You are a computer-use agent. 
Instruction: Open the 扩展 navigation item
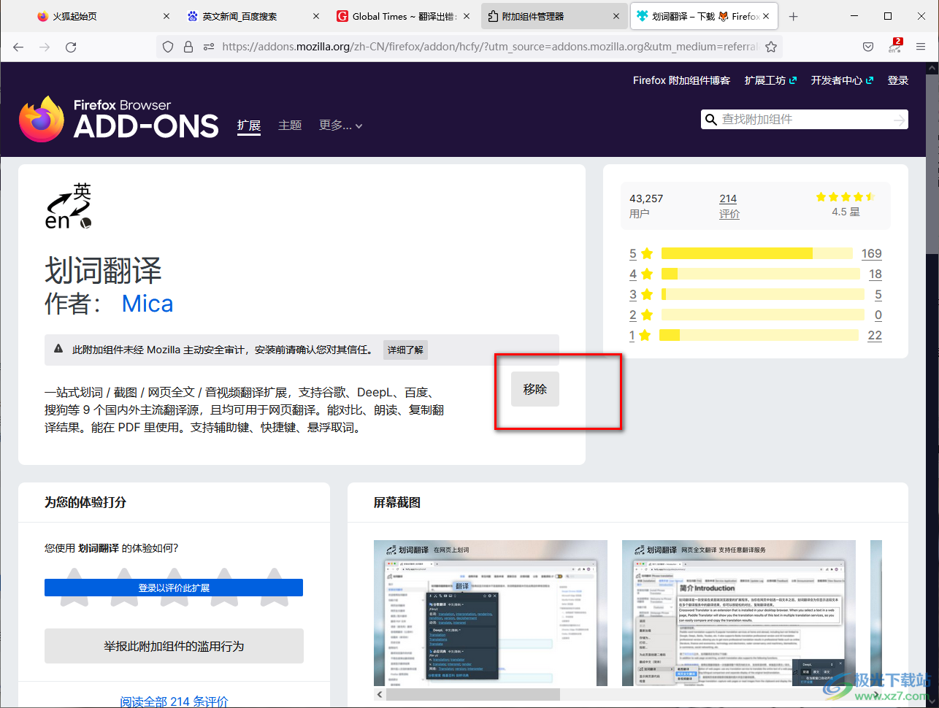click(x=249, y=126)
